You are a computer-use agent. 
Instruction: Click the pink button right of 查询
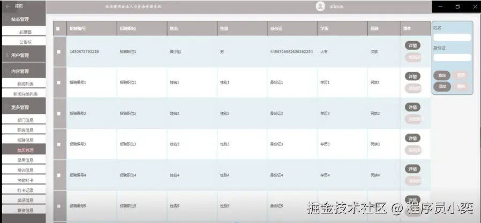pos(461,75)
